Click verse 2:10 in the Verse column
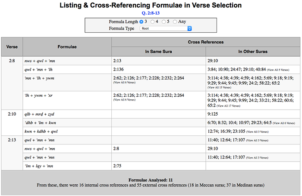The image size is (302, 196). click(x=12, y=114)
